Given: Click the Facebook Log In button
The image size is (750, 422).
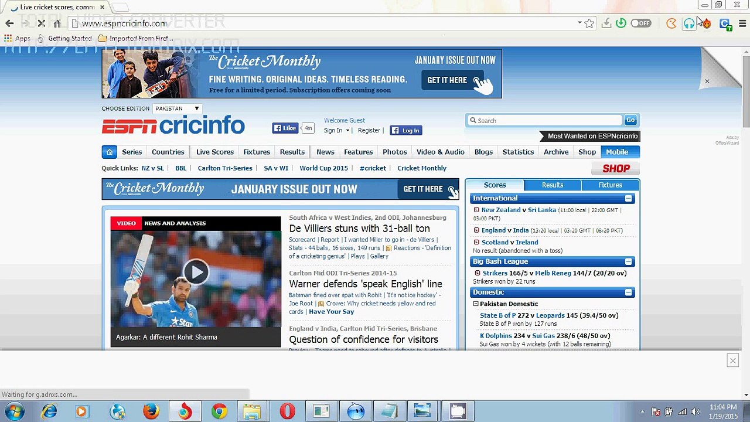Looking at the screenshot, I should (x=406, y=131).
